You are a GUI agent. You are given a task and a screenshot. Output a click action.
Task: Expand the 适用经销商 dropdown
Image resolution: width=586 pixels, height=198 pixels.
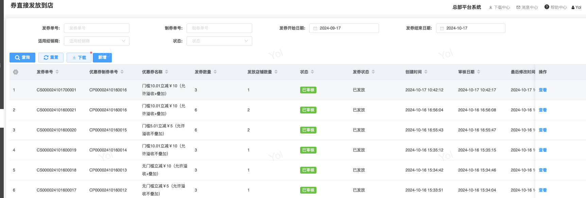97,41
